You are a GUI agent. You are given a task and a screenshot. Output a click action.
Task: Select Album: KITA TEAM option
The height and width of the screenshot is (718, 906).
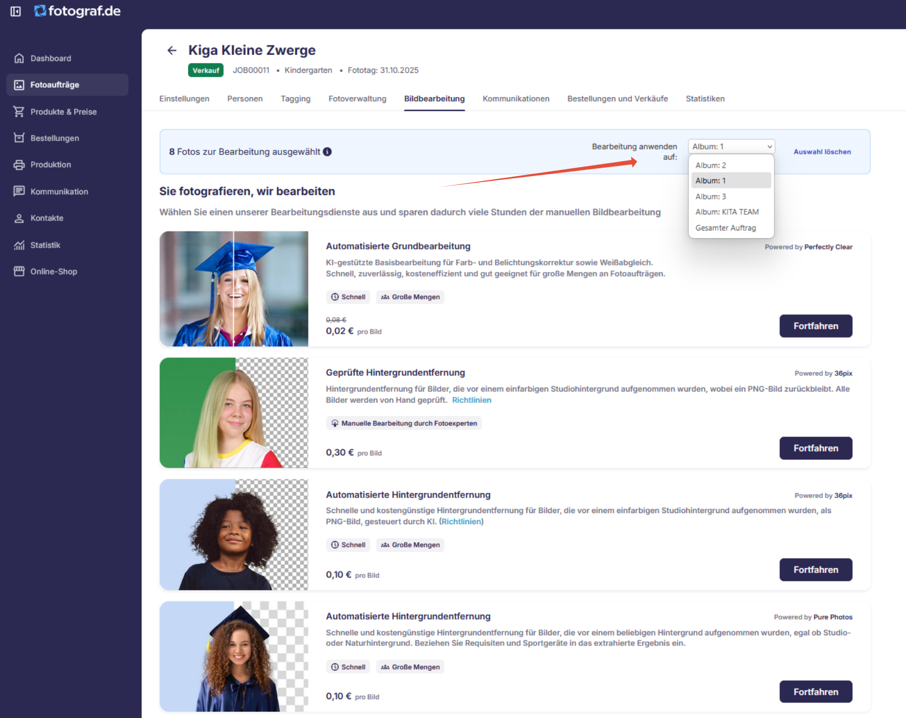pyautogui.click(x=731, y=212)
